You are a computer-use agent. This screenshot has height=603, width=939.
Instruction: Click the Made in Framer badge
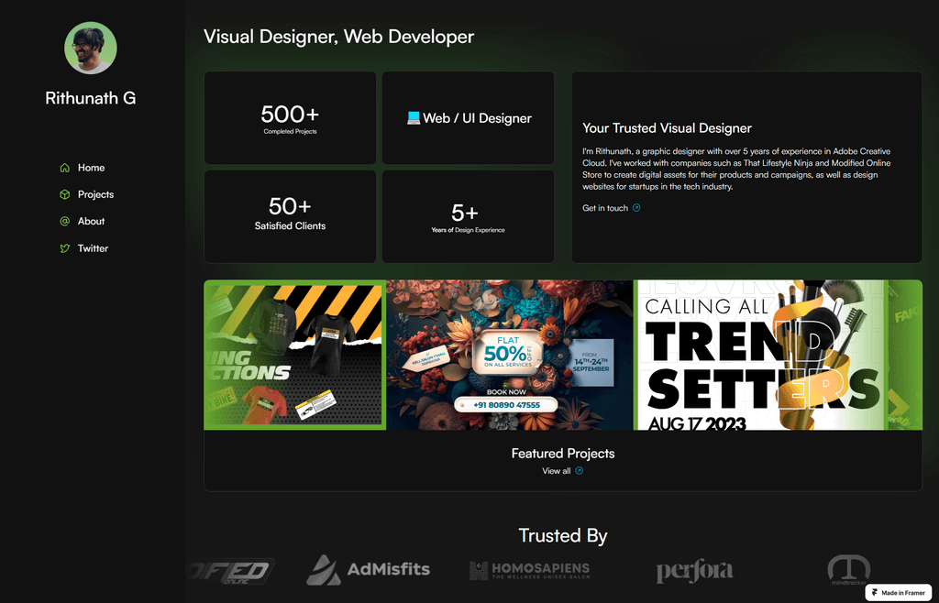pyautogui.click(x=899, y=593)
